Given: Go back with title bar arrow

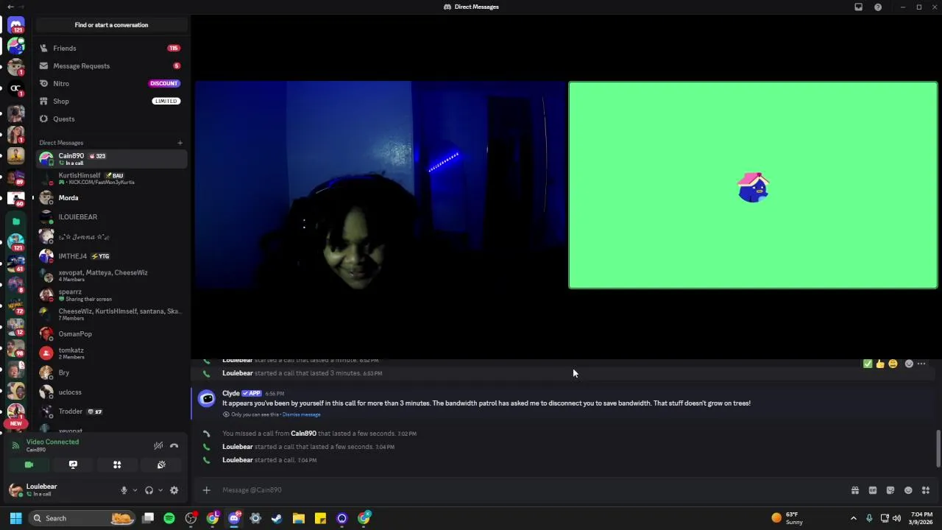Looking at the screenshot, I should click(x=10, y=7).
